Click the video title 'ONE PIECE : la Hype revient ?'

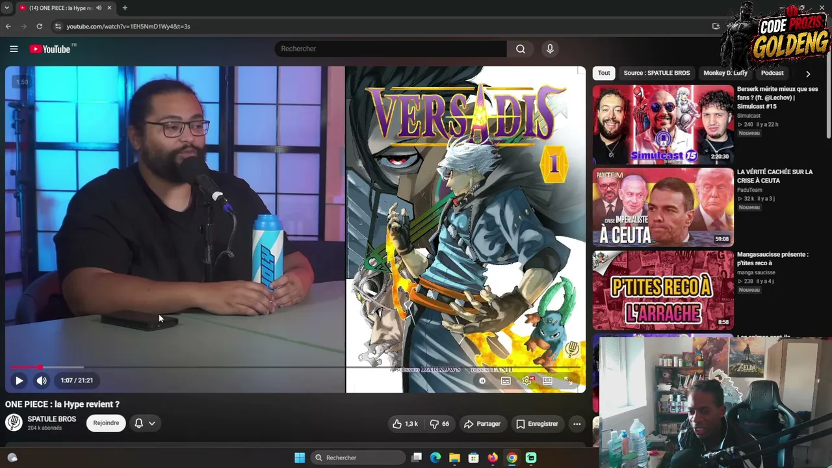tap(62, 404)
